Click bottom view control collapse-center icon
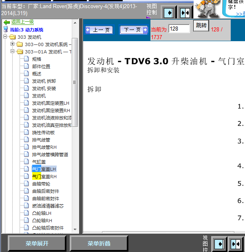 [236, 244]
